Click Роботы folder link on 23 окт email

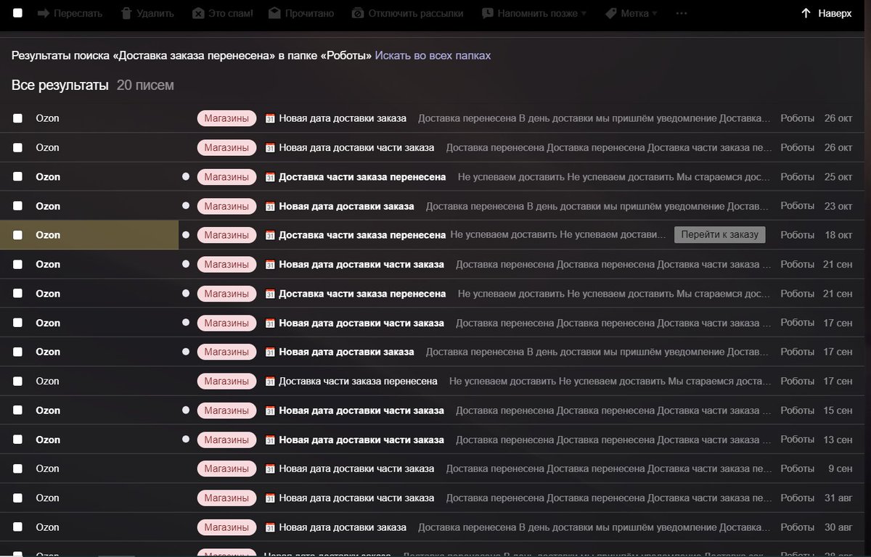[797, 206]
